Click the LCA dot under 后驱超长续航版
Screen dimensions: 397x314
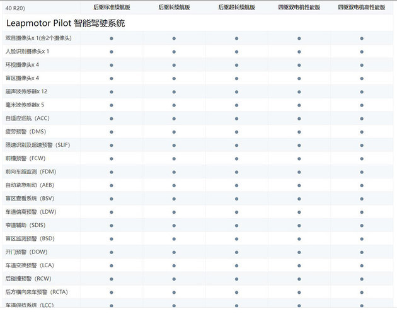tap(236, 266)
